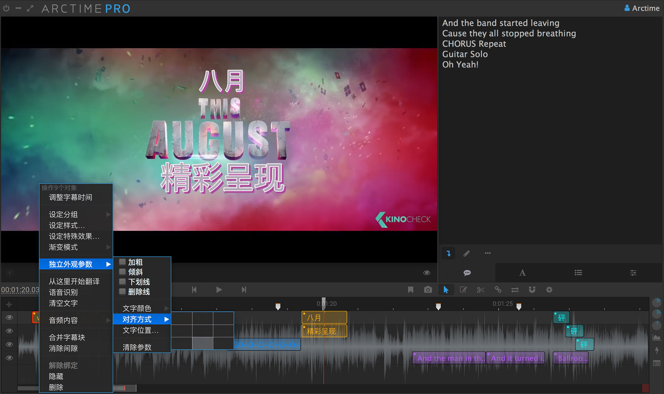The image size is (664, 394).
Task: Click the plus button to add a track
Action: (x=9, y=304)
